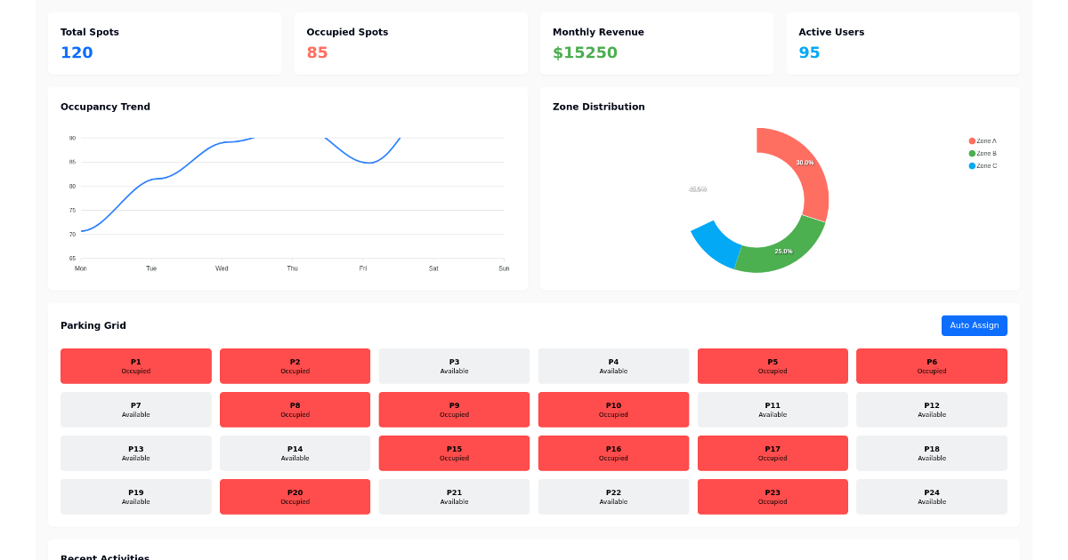
Task: Click the Monthly Revenue card
Action: click(x=657, y=43)
